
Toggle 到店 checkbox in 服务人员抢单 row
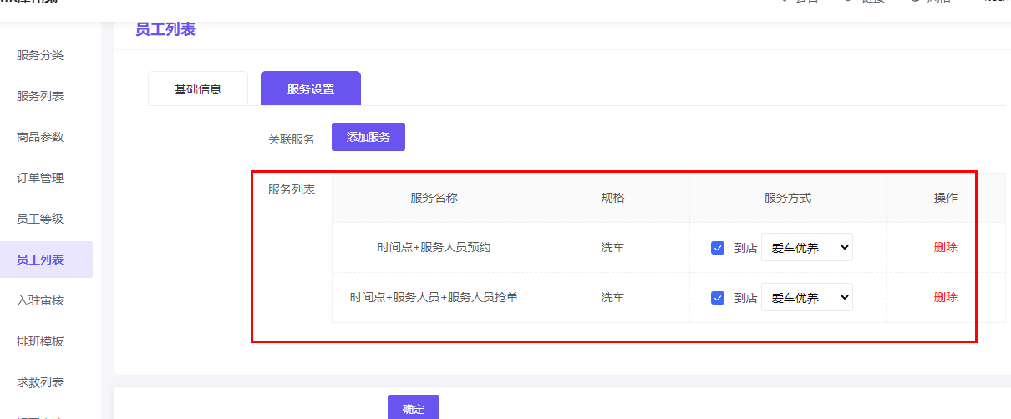718,298
